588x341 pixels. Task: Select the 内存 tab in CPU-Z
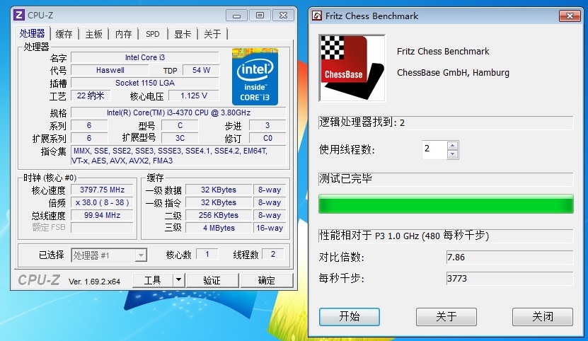point(123,34)
